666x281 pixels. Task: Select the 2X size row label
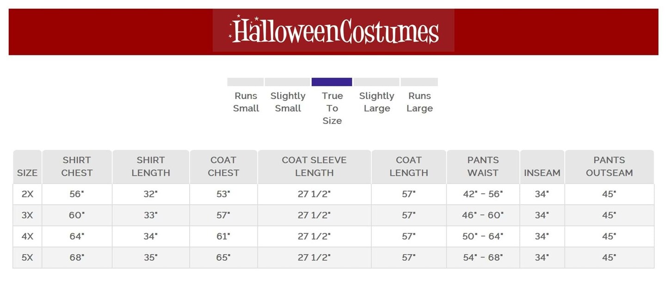point(27,194)
